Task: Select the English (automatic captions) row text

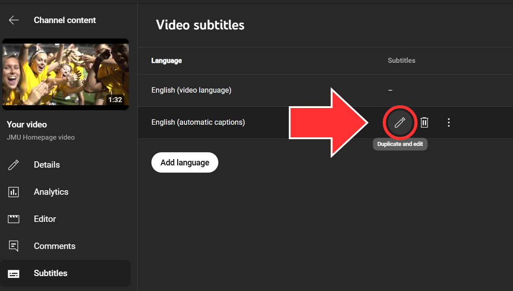Action: tap(198, 122)
